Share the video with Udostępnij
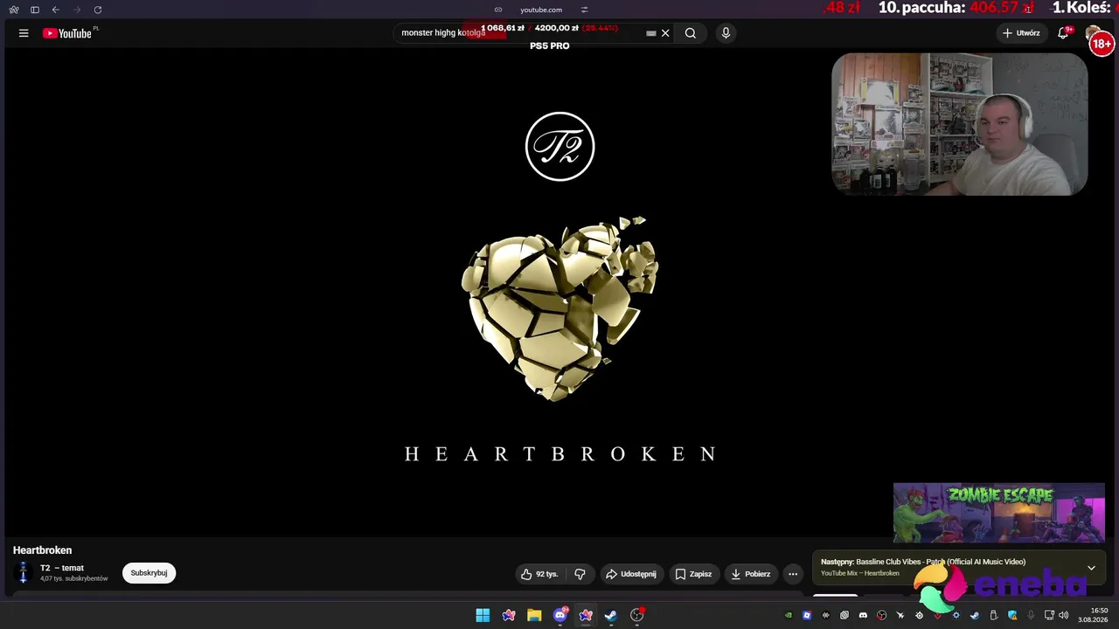Viewport: 1119px width, 629px height. tap(631, 574)
